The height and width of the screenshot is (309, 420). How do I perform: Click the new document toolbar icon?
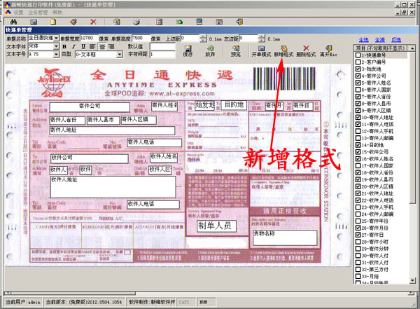pos(53,22)
